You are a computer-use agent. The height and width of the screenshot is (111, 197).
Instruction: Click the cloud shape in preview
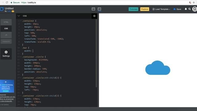[x=158, y=68]
